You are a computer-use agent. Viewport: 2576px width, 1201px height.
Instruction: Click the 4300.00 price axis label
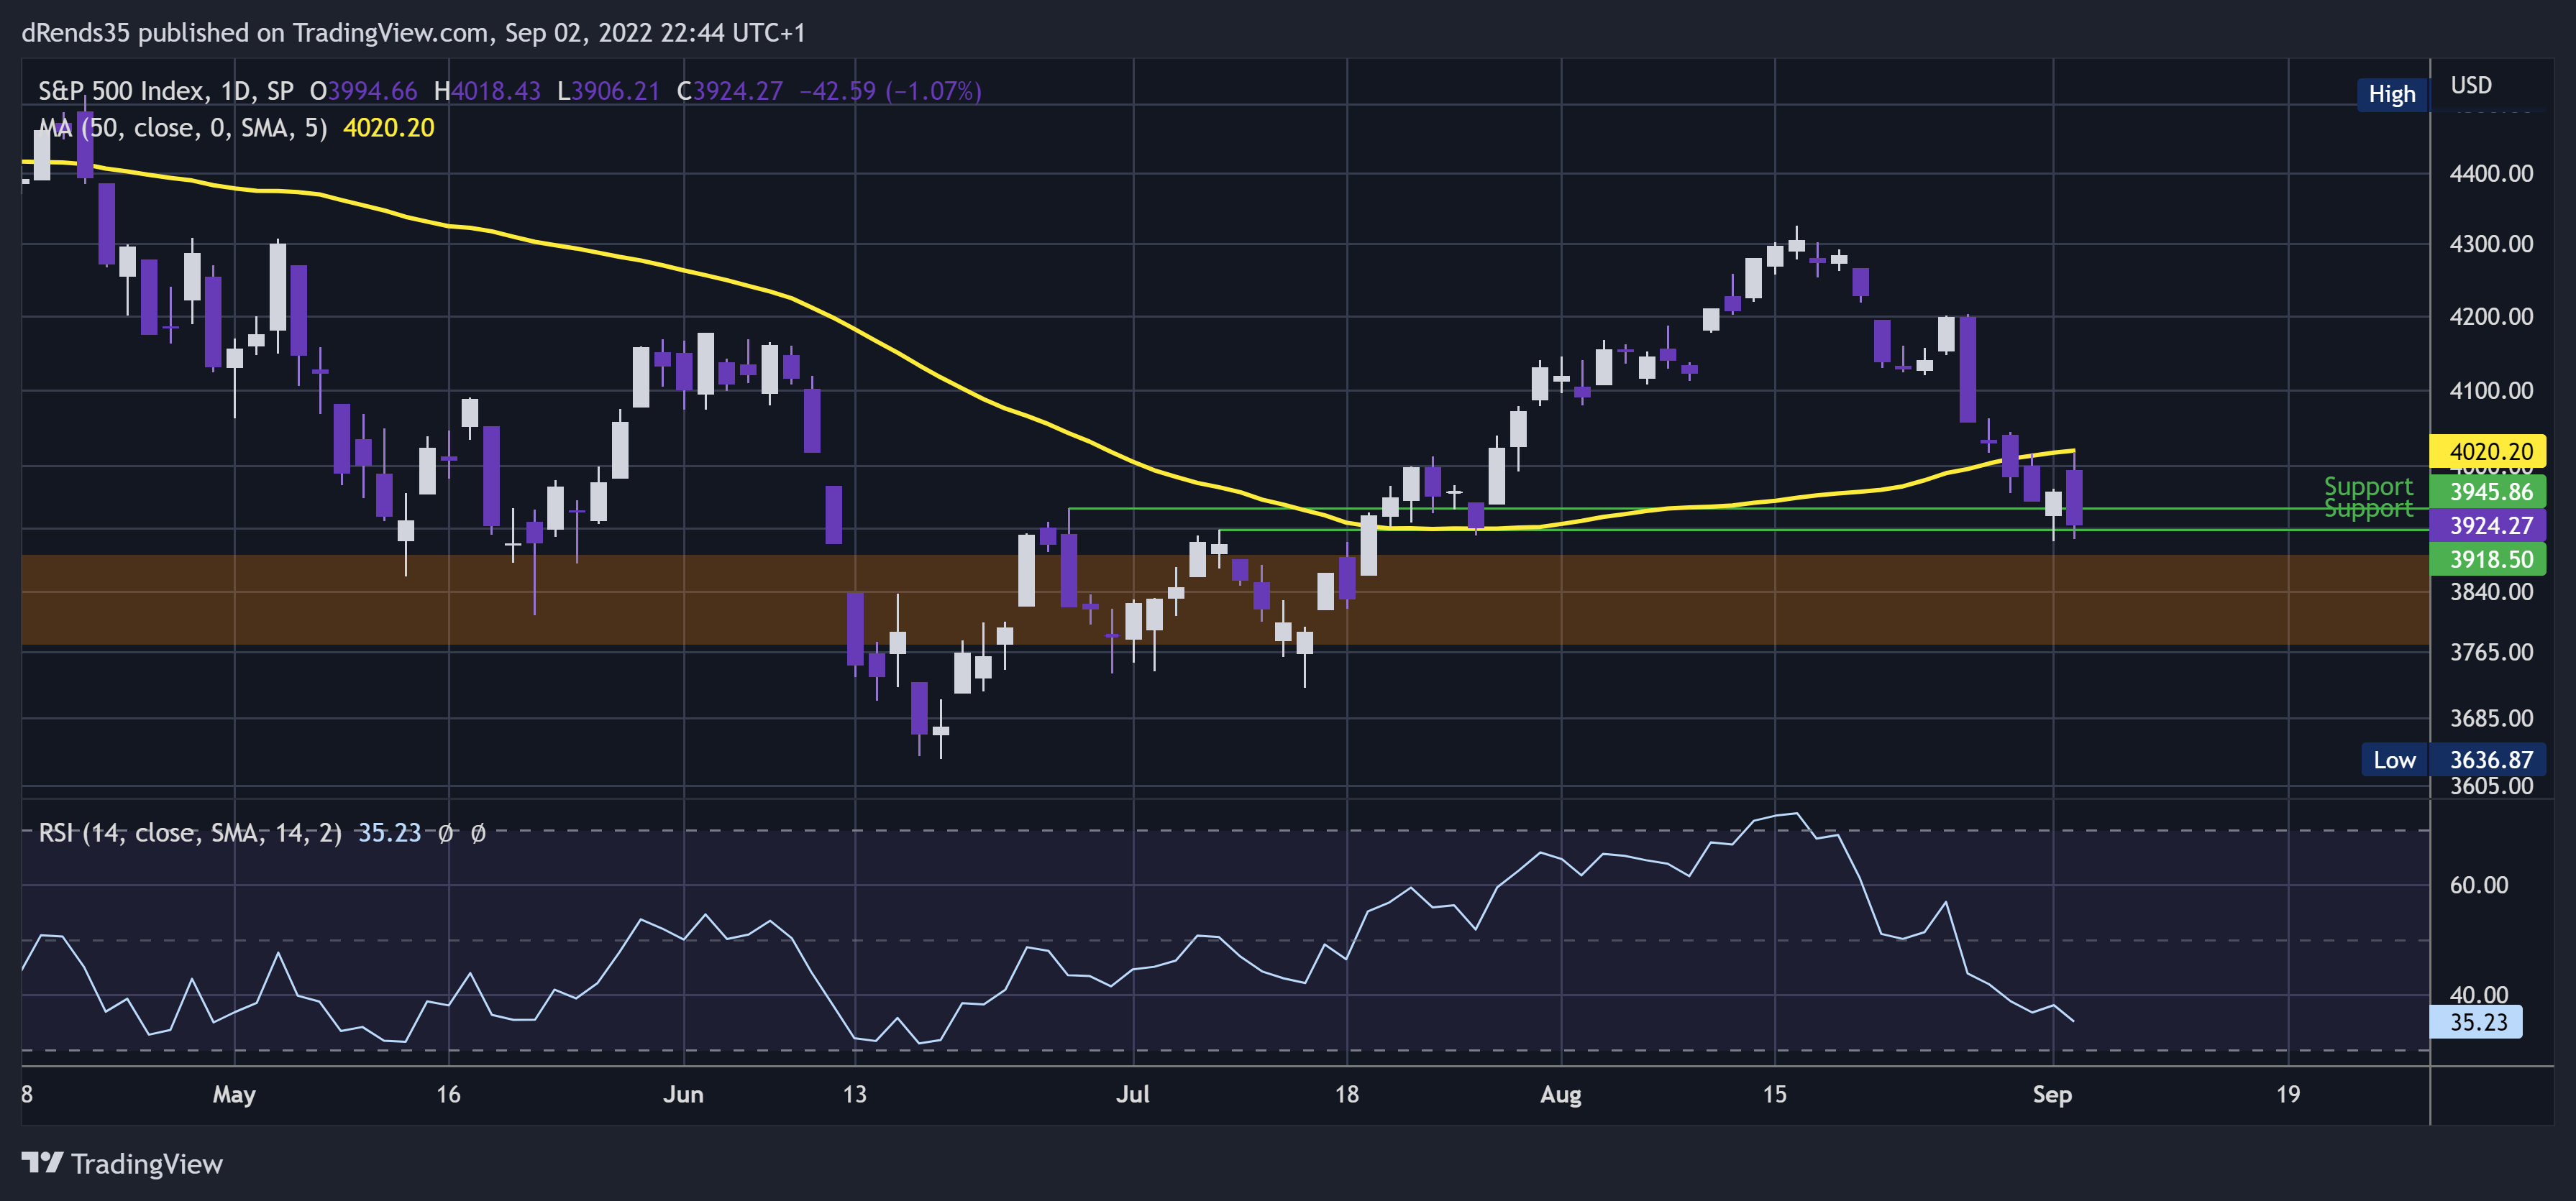pos(2491,245)
